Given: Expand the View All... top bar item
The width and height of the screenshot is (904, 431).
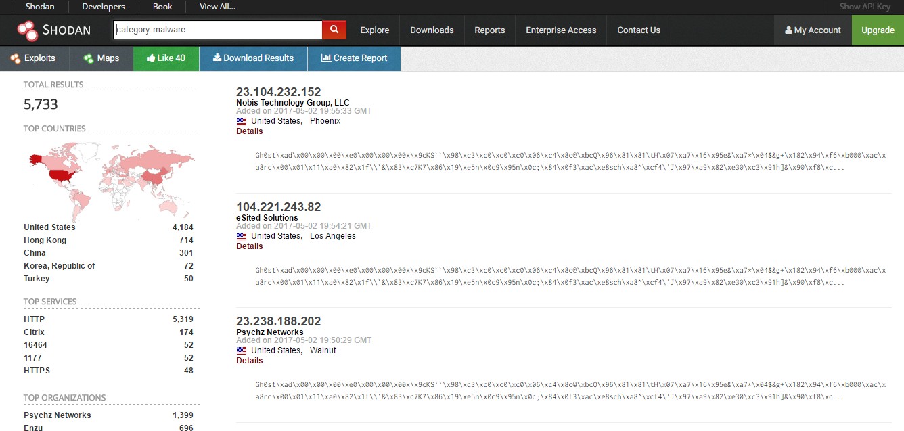Looking at the screenshot, I should [x=218, y=7].
